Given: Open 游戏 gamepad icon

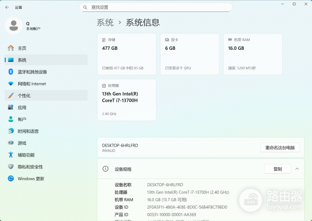Looking at the screenshot, I should 11,143.
